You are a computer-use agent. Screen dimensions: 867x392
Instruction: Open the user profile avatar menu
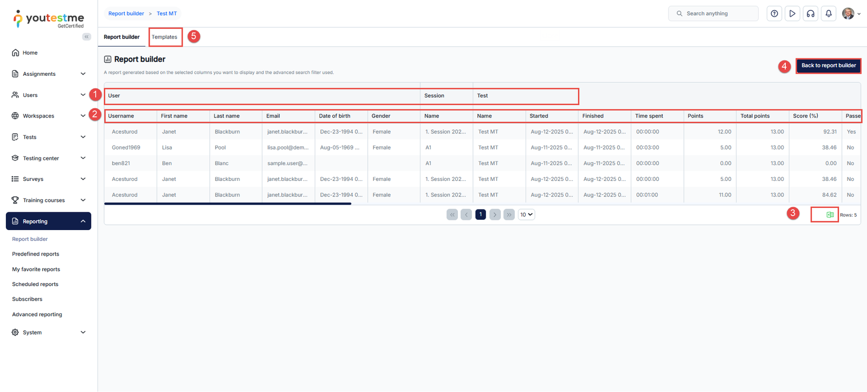point(849,14)
